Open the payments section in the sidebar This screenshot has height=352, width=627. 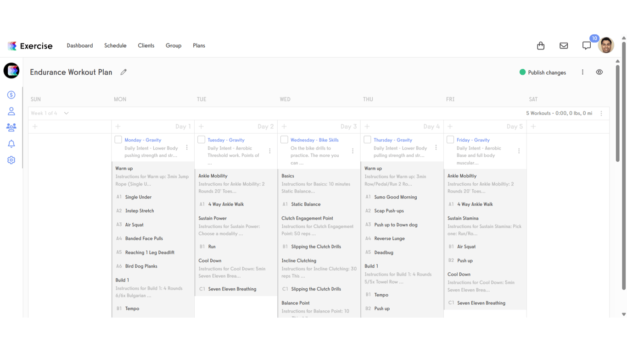[11, 94]
